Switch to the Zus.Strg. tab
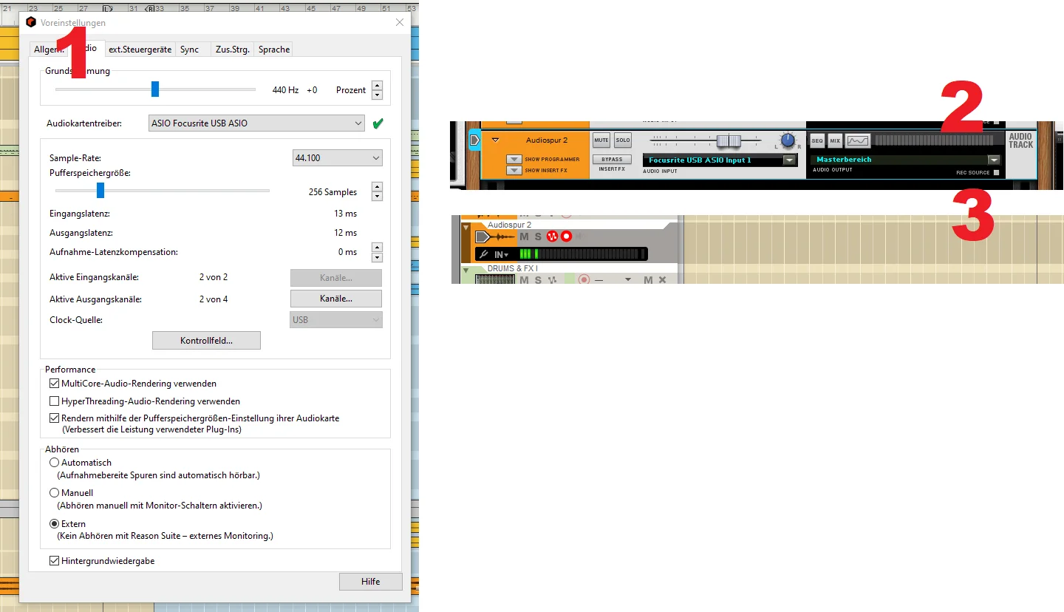Viewport: 1064px width, 612px height. tap(232, 50)
